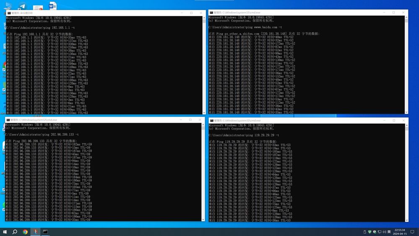The image size is (419, 236).
Task: Close the 192.168.1.1 ping window
Action: coord(201,13)
